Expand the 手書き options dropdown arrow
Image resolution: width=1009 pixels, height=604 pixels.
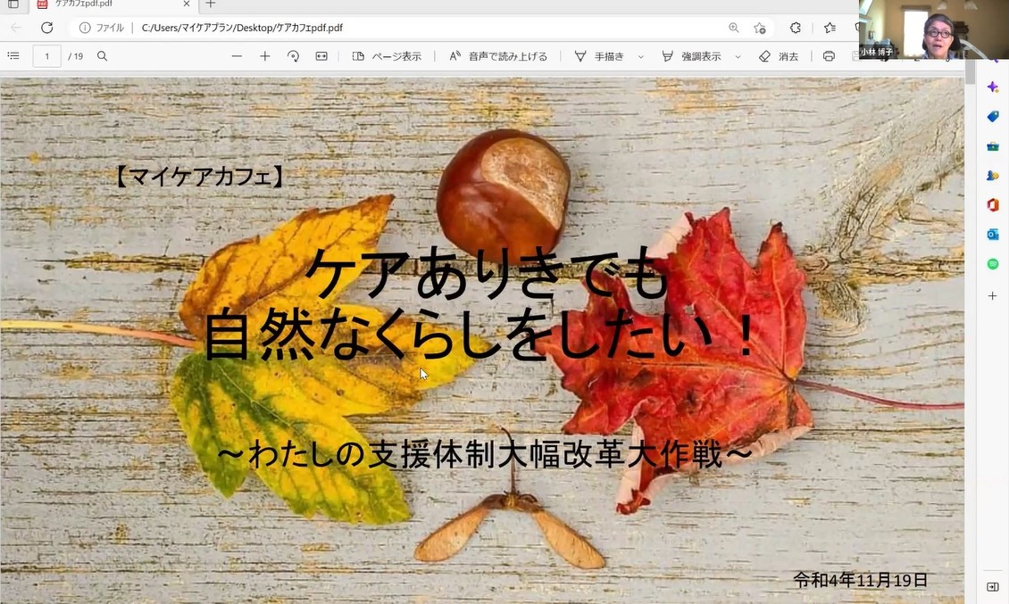[640, 56]
